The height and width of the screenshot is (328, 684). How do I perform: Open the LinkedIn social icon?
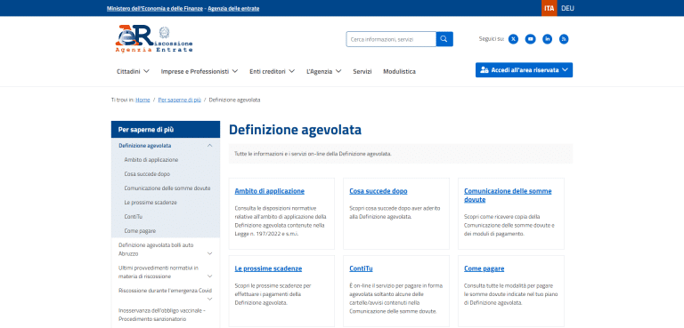(547, 39)
